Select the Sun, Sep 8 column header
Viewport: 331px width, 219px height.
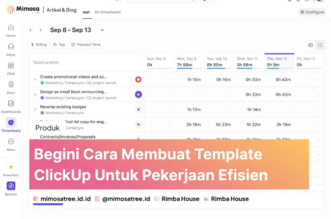pos(159,62)
